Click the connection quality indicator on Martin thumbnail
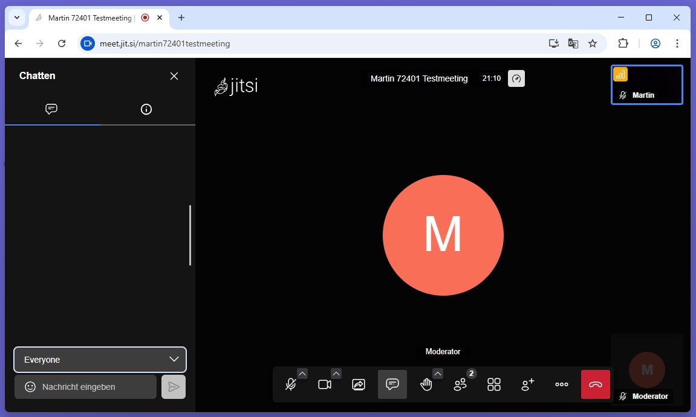Screen dimensions: 696x417 620,74
